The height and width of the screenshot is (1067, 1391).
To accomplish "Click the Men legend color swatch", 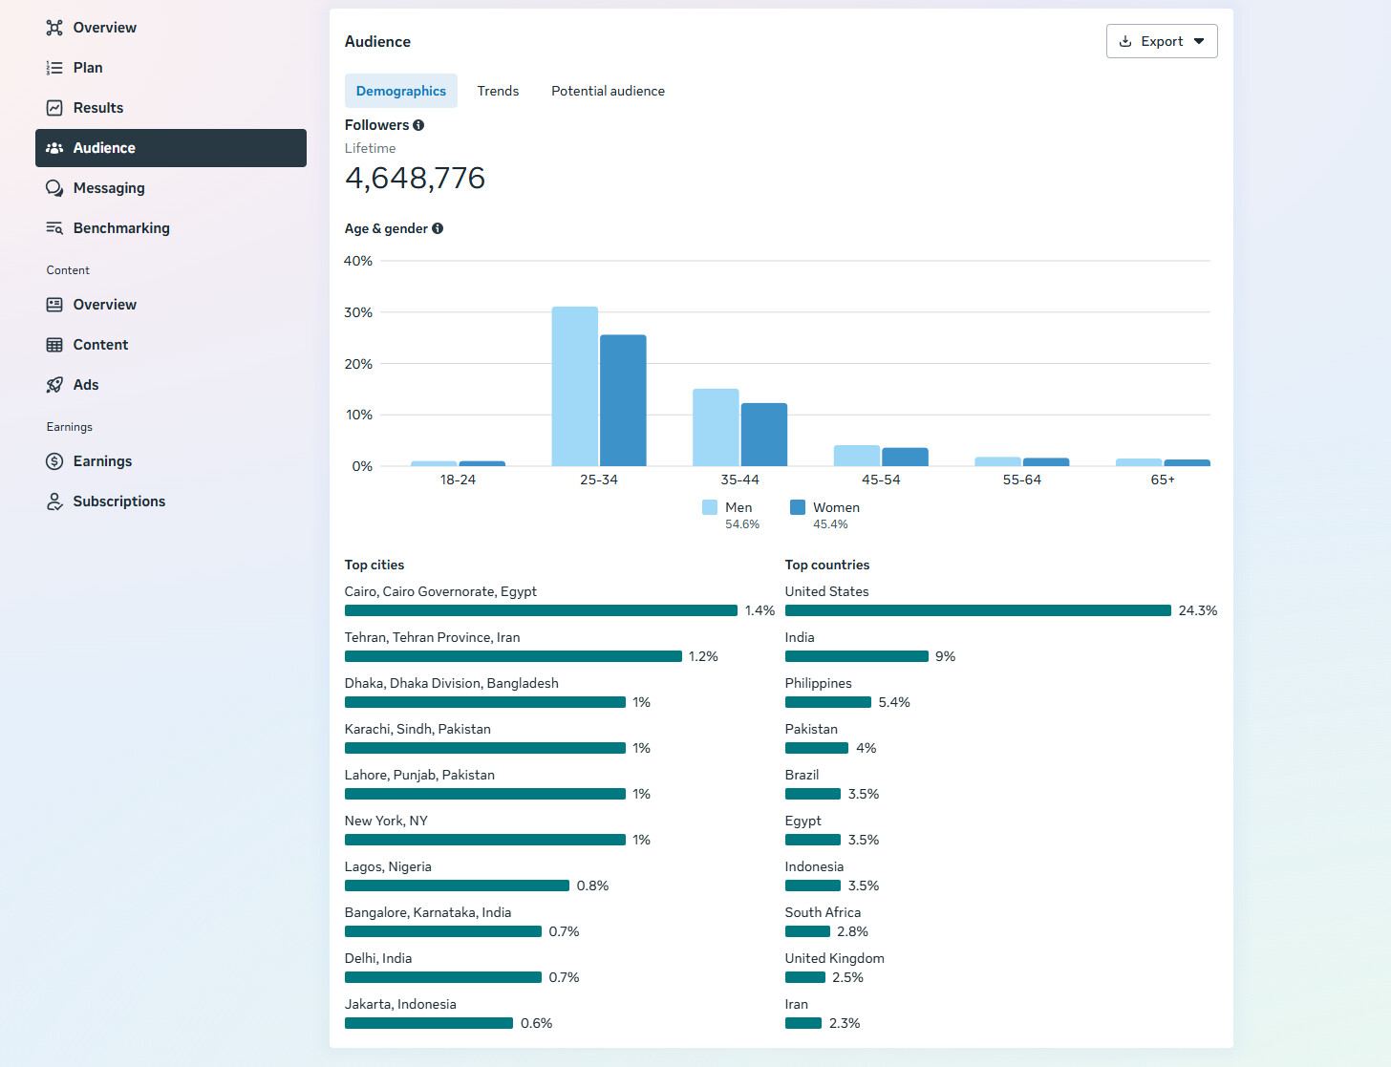I will tap(710, 507).
